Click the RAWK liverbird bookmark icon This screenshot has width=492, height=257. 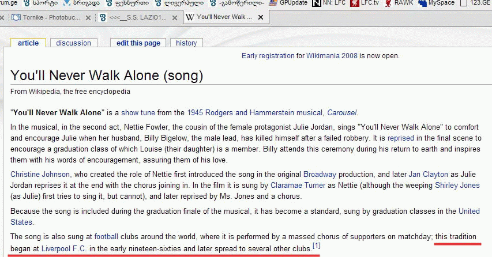(388, 3)
